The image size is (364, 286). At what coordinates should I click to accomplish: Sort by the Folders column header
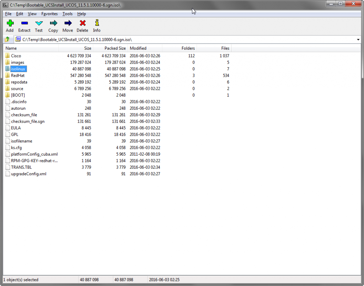pyautogui.click(x=180, y=48)
